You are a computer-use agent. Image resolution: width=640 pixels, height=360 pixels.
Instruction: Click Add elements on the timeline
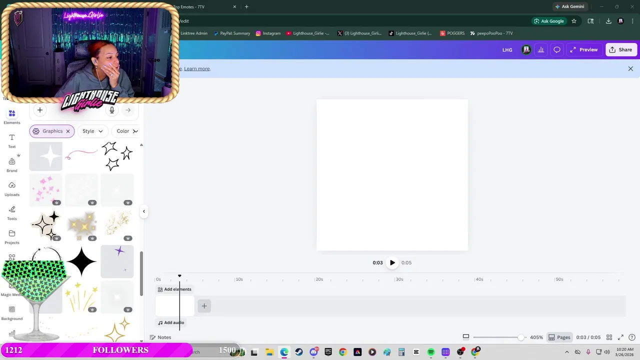174,289
